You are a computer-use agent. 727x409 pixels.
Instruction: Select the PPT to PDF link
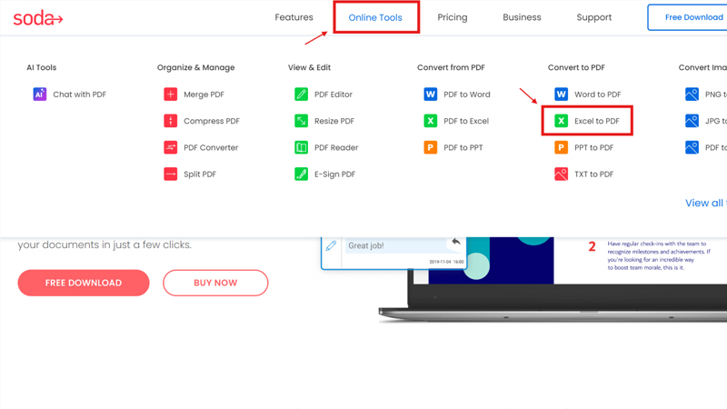(x=593, y=147)
